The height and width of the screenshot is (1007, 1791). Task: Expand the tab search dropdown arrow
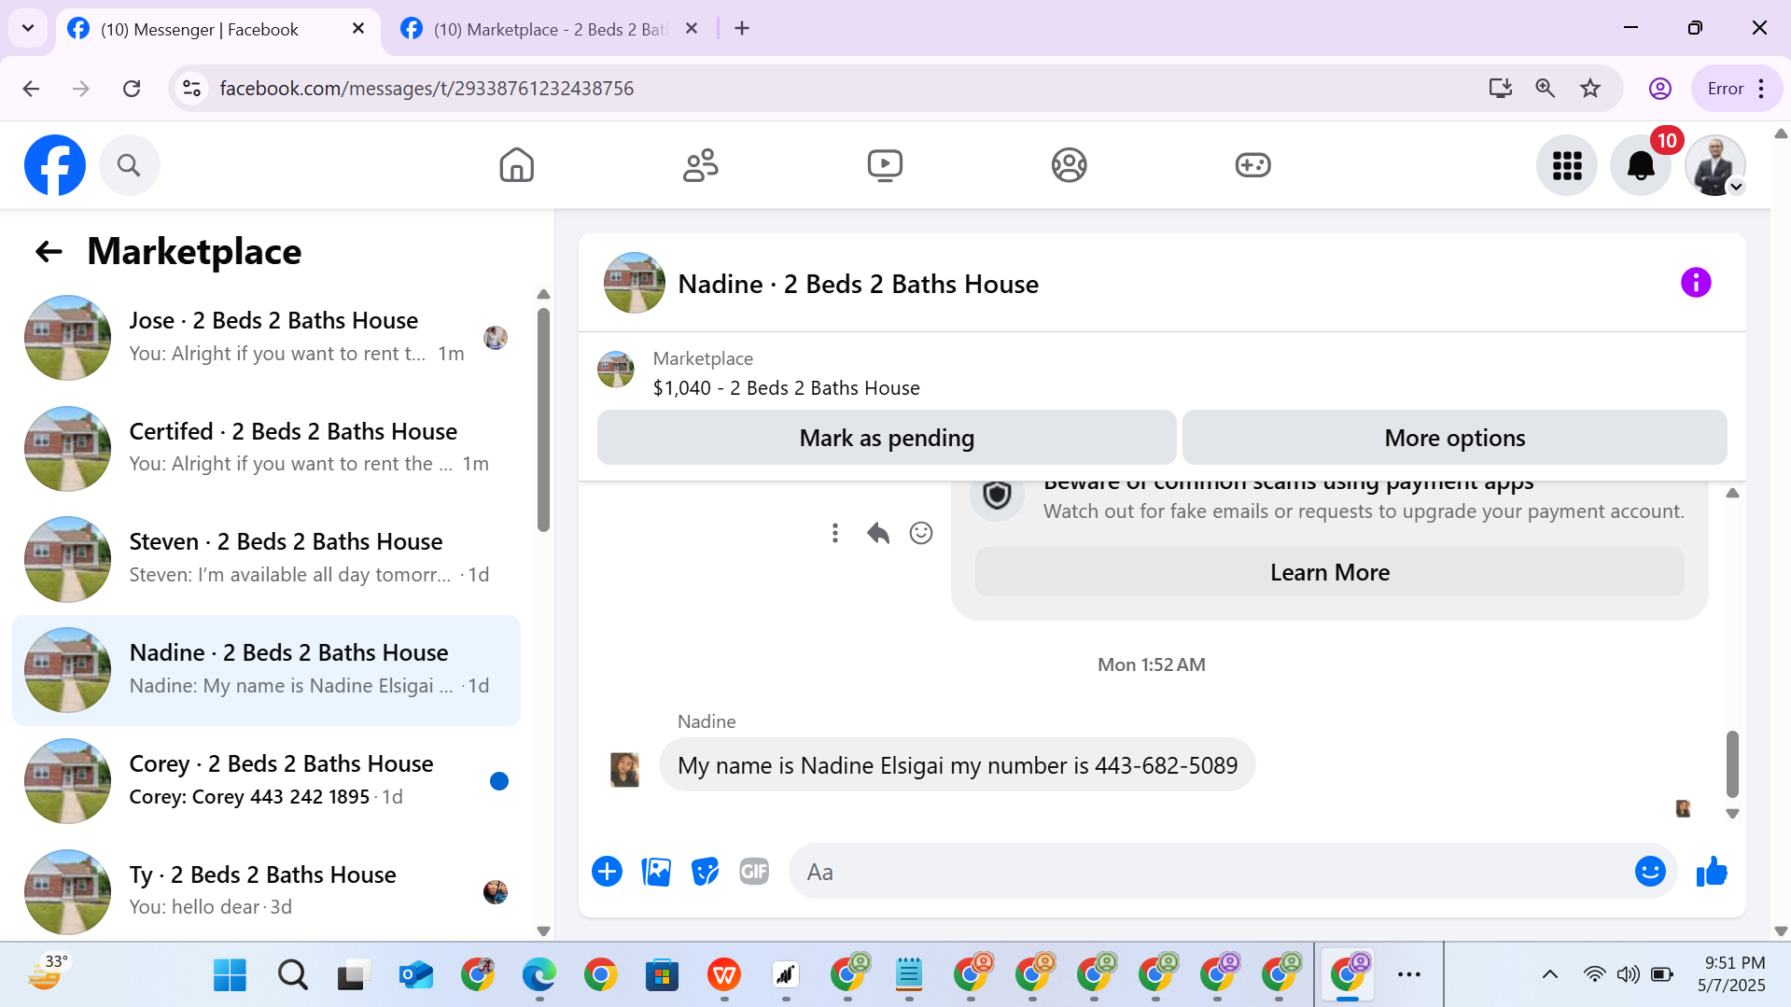coord(28,28)
